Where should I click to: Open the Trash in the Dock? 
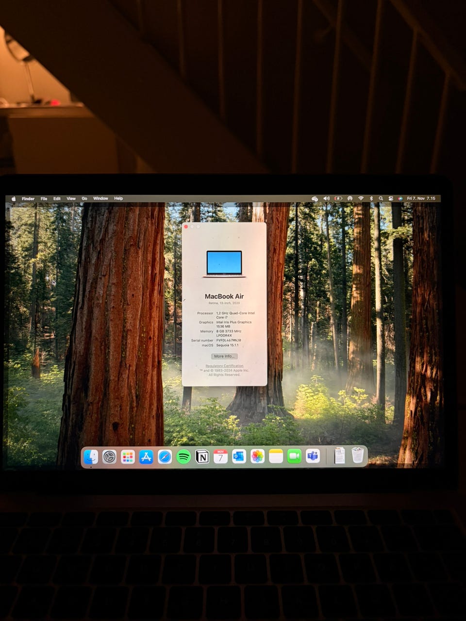358,456
